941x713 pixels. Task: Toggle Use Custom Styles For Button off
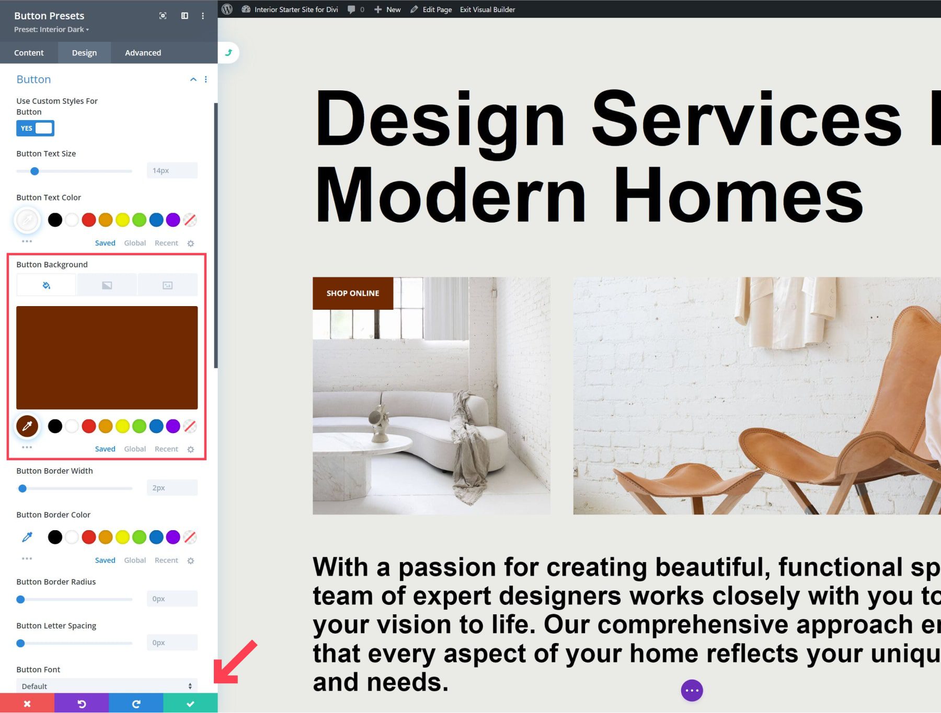[x=35, y=128]
